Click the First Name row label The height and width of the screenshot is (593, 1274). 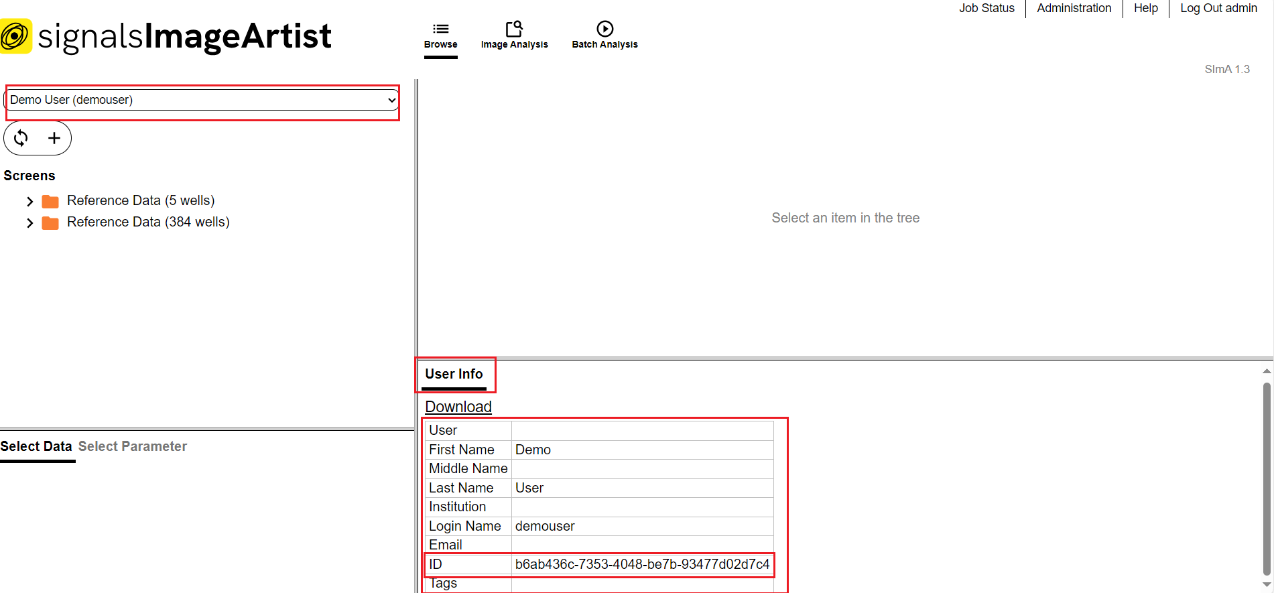point(462,450)
